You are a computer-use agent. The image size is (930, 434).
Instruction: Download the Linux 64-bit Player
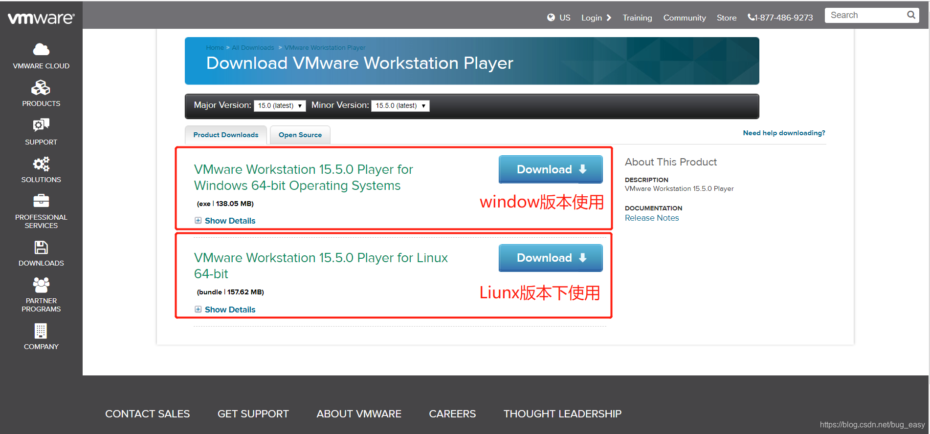coord(551,258)
